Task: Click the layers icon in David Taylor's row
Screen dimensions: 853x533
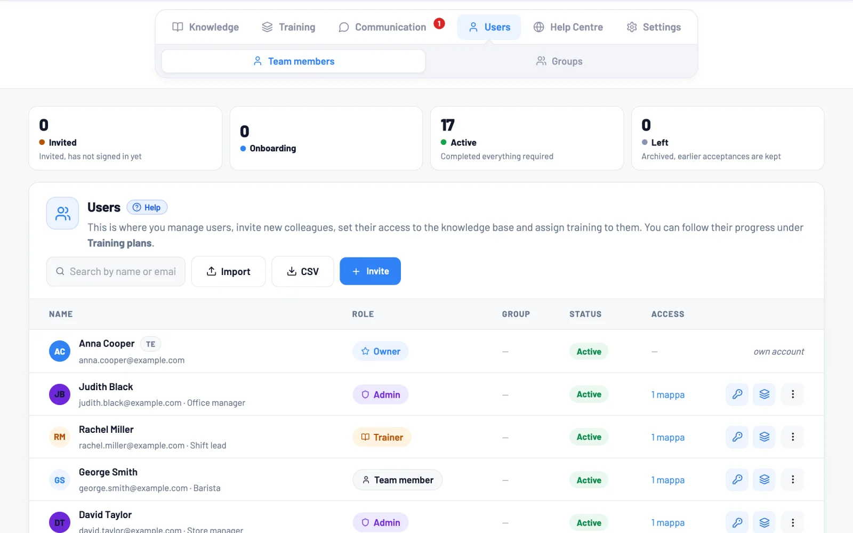Action: 765,522
